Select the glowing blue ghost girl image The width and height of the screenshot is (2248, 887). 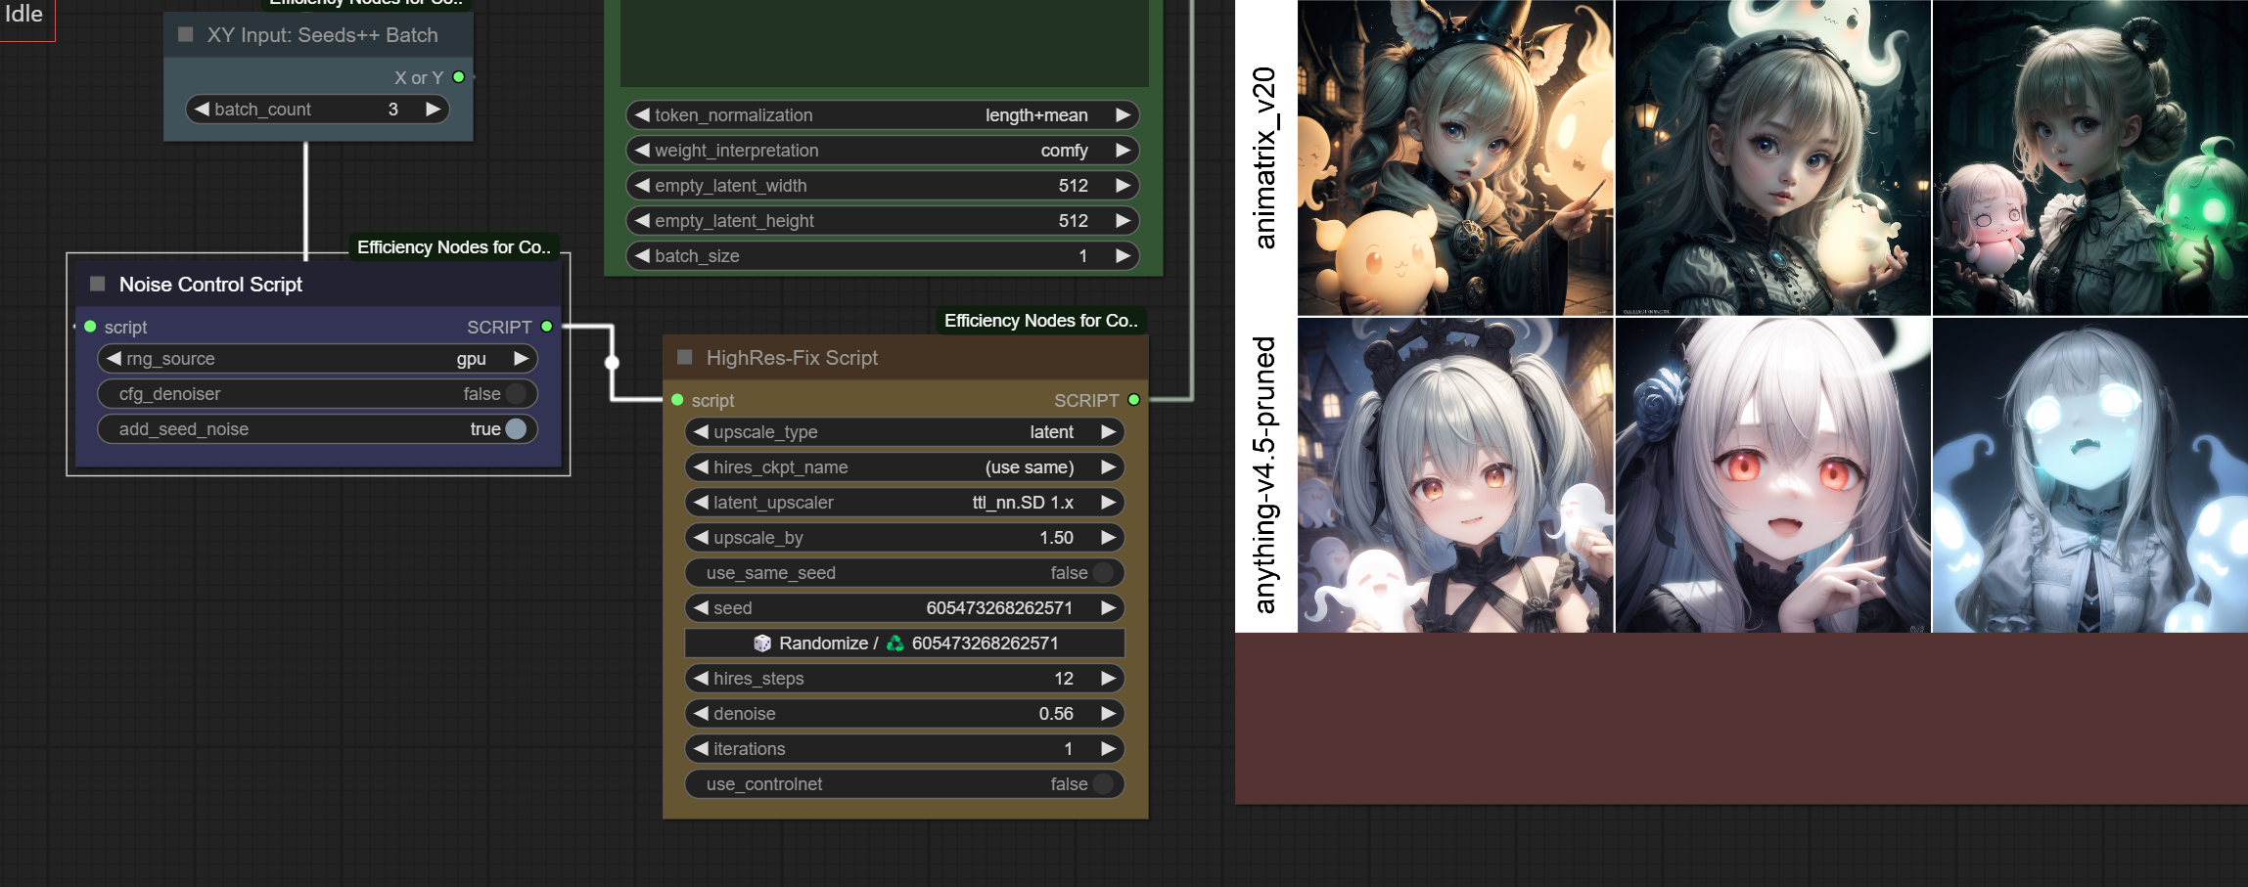[x=2089, y=475]
